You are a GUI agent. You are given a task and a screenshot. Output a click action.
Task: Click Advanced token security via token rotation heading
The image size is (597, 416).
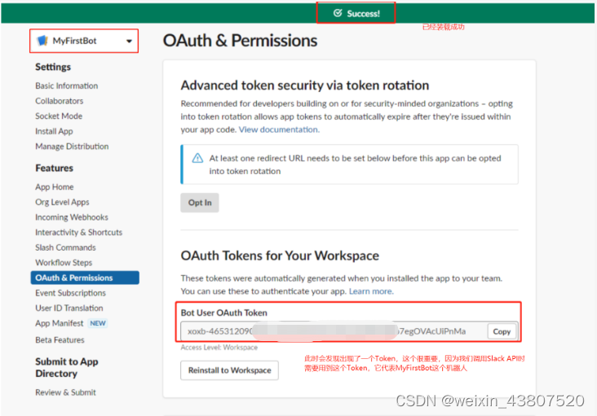[305, 85]
